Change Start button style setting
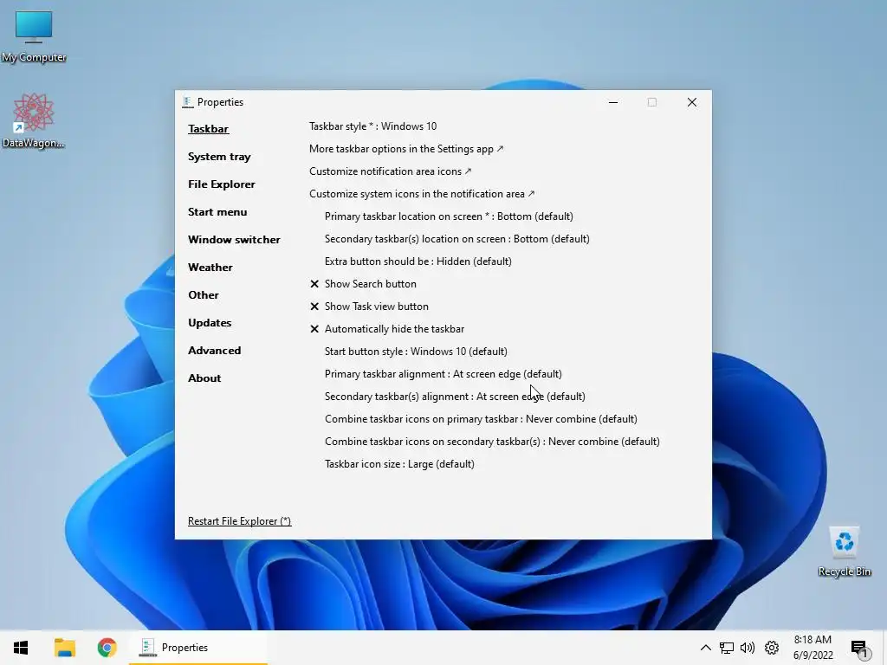This screenshot has width=887, height=665. [x=416, y=352]
